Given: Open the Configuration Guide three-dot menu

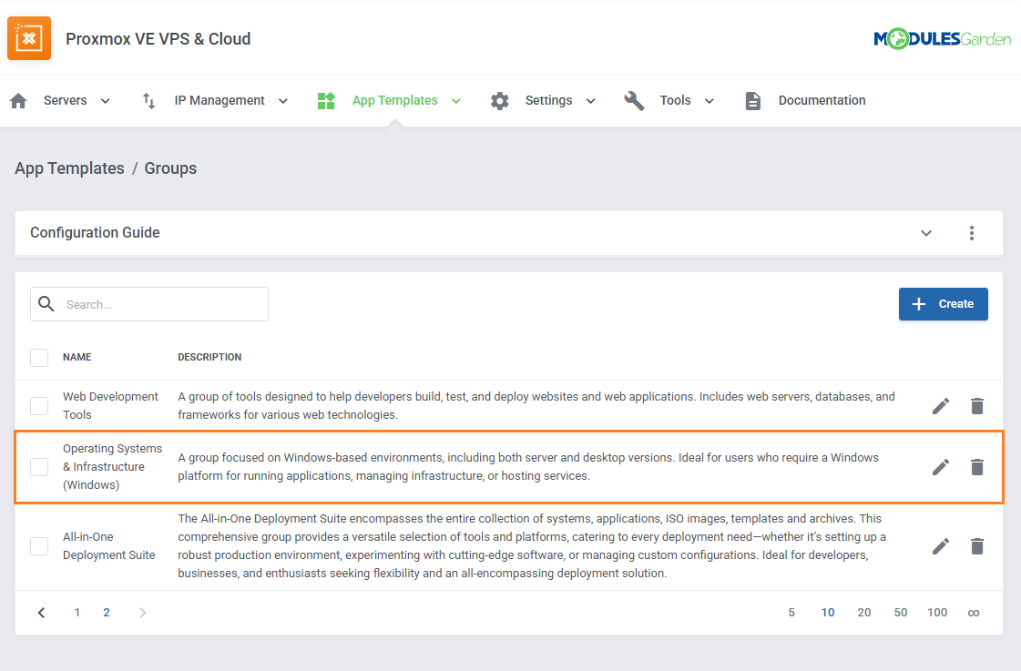Looking at the screenshot, I should (972, 233).
